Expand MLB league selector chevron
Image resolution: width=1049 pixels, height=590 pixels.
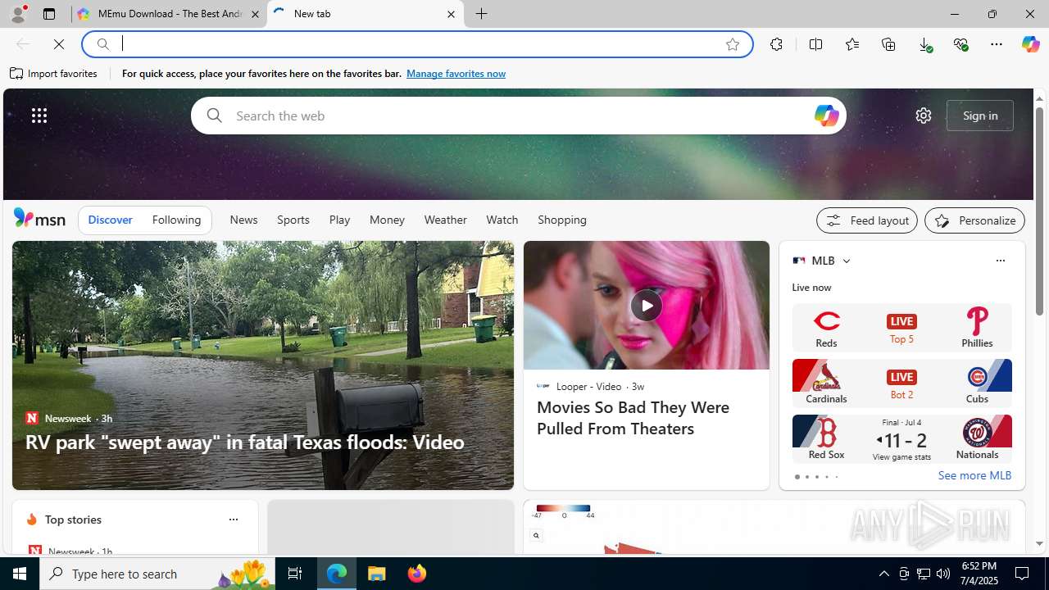[846, 261]
